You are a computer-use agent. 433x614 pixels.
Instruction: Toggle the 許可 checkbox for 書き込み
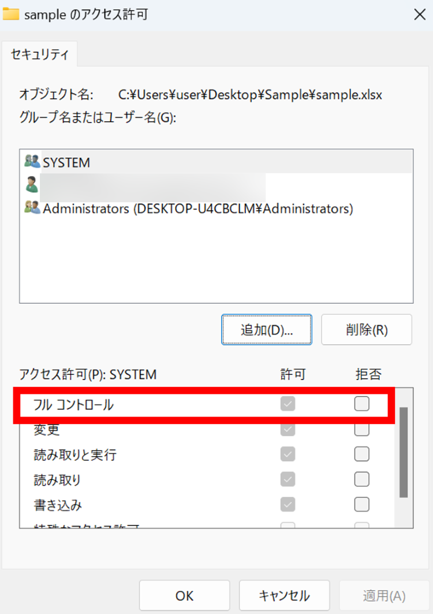click(x=288, y=504)
